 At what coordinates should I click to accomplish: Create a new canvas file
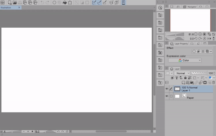[9, 3]
